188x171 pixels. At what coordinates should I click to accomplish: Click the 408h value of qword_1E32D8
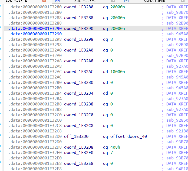[115, 147]
